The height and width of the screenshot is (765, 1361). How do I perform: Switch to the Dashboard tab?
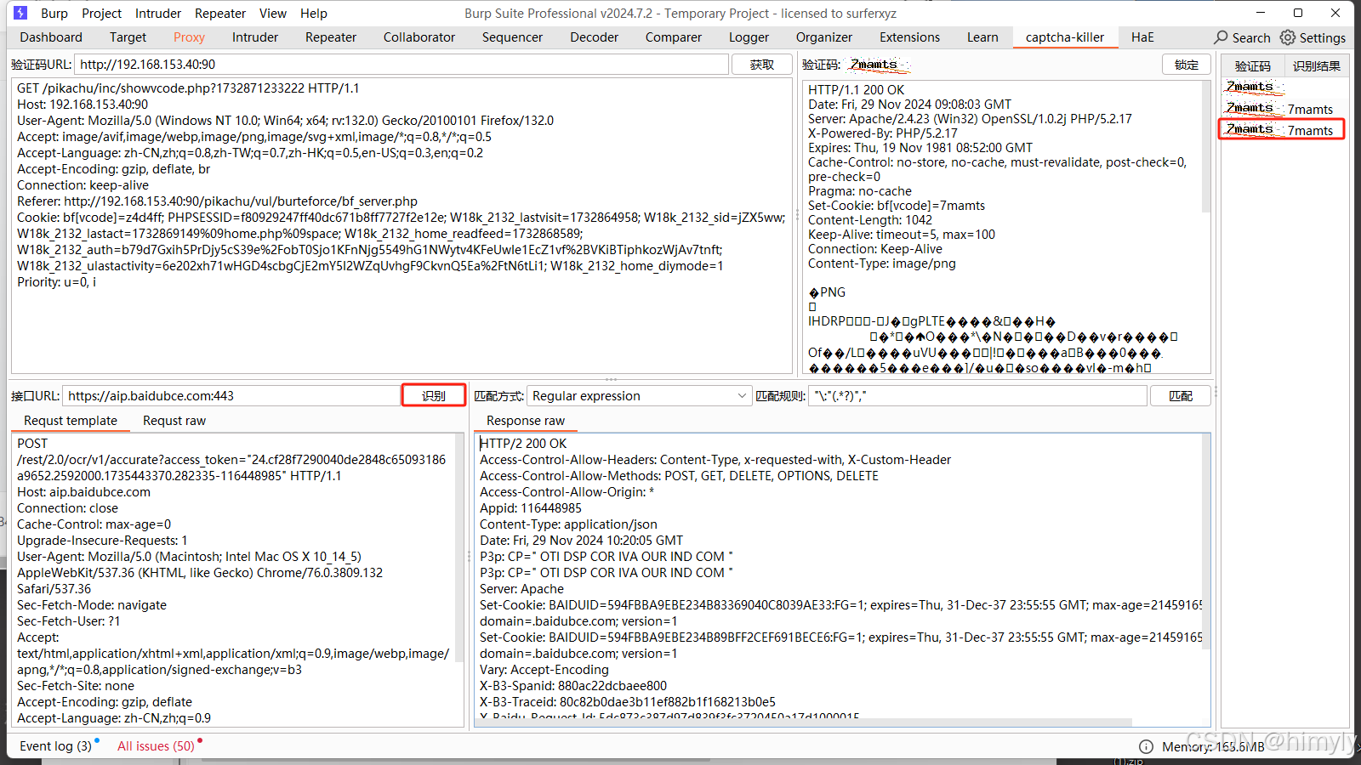pyautogui.click(x=51, y=37)
